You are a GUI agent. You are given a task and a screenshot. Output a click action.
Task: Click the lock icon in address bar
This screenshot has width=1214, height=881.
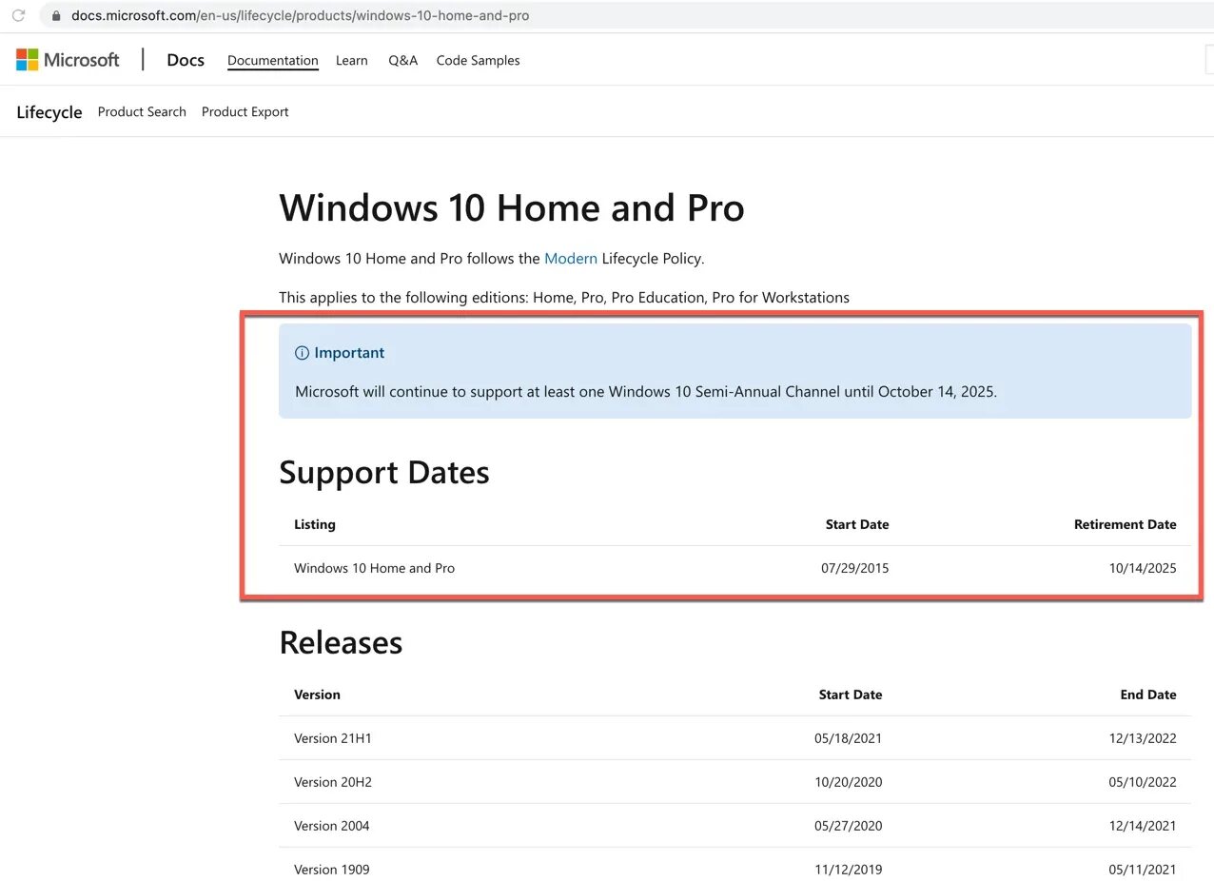[56, 16]
